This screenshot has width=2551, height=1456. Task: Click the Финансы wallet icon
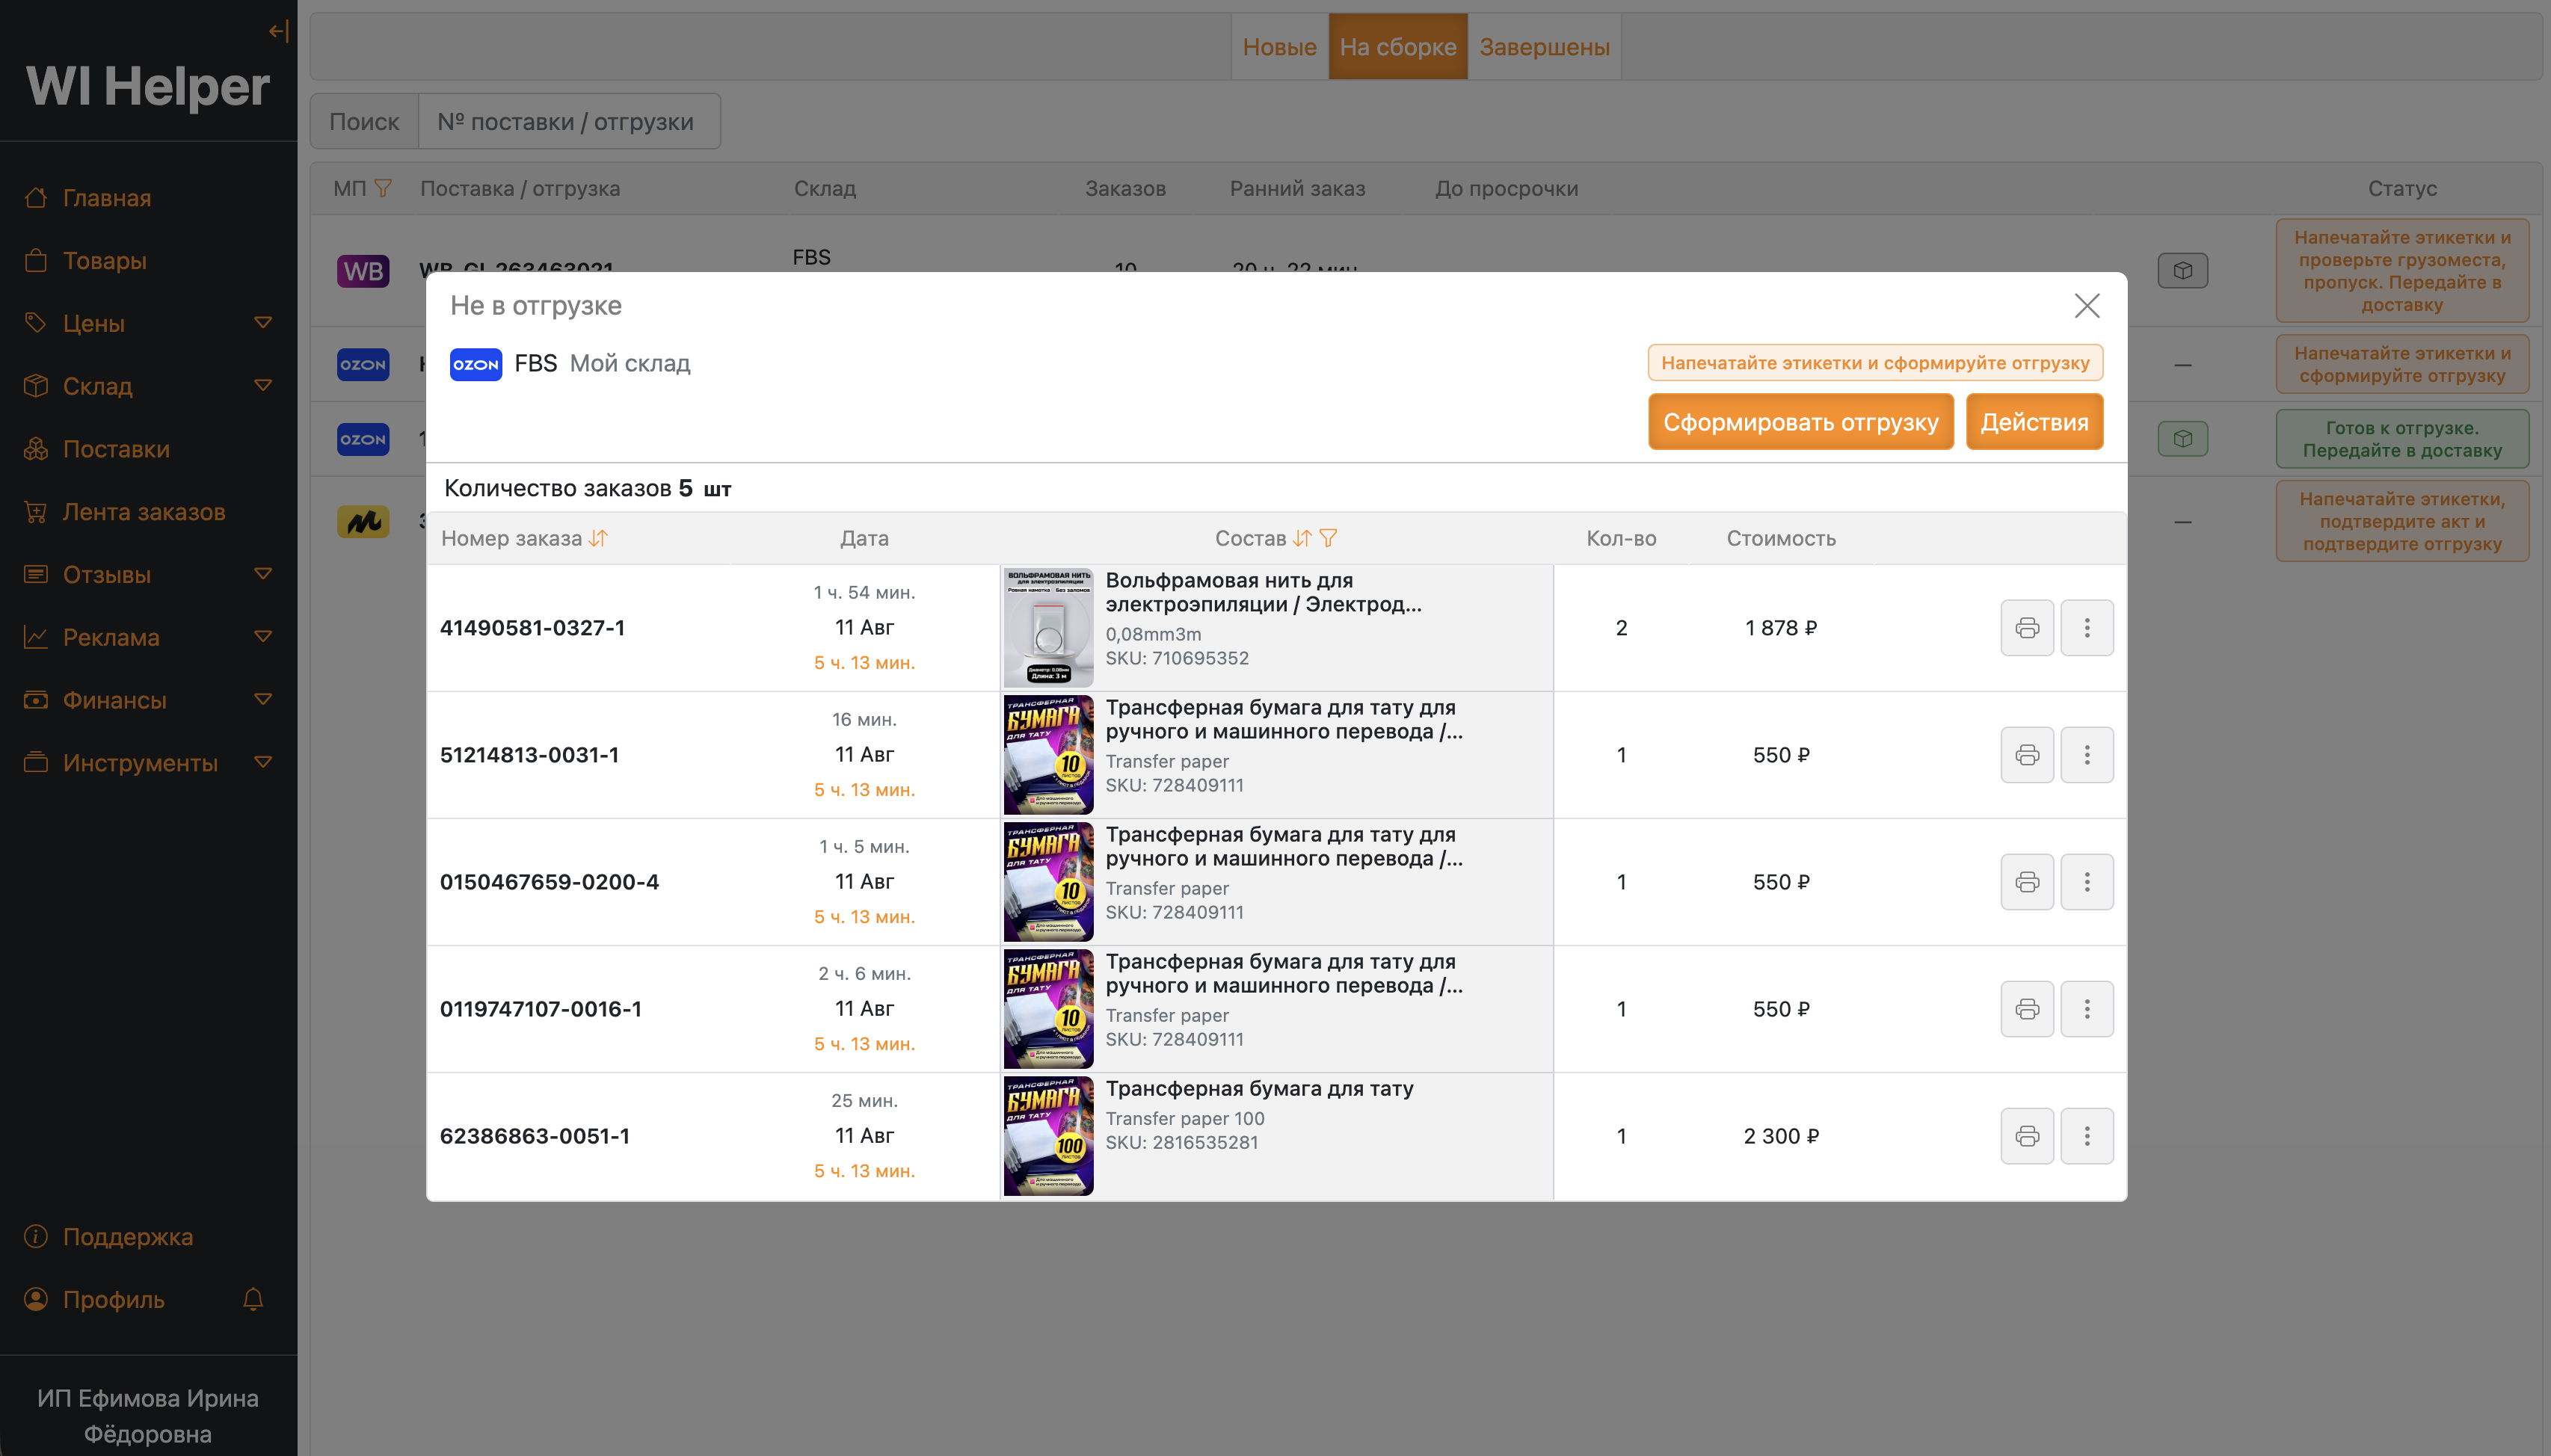click(36, 700)
